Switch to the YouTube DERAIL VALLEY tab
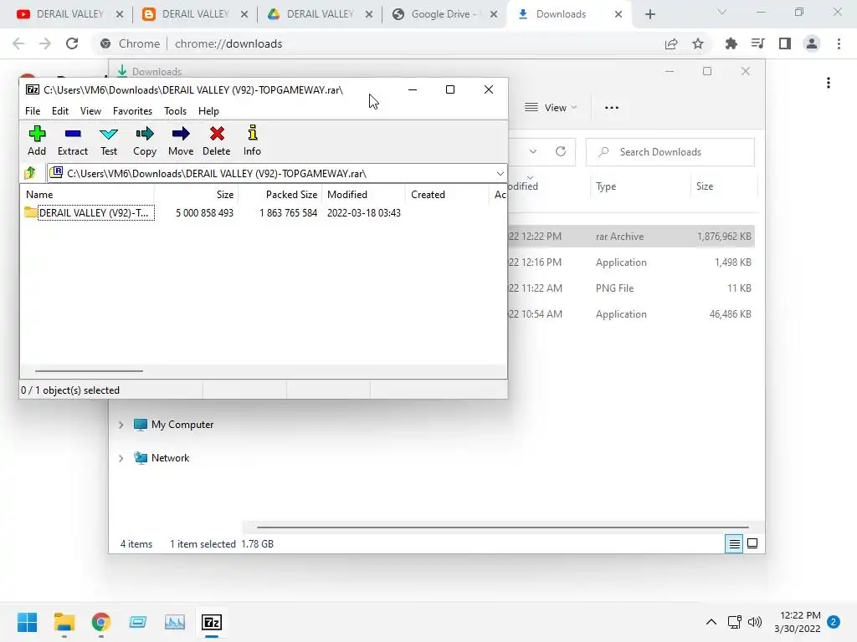 point(69,14)
